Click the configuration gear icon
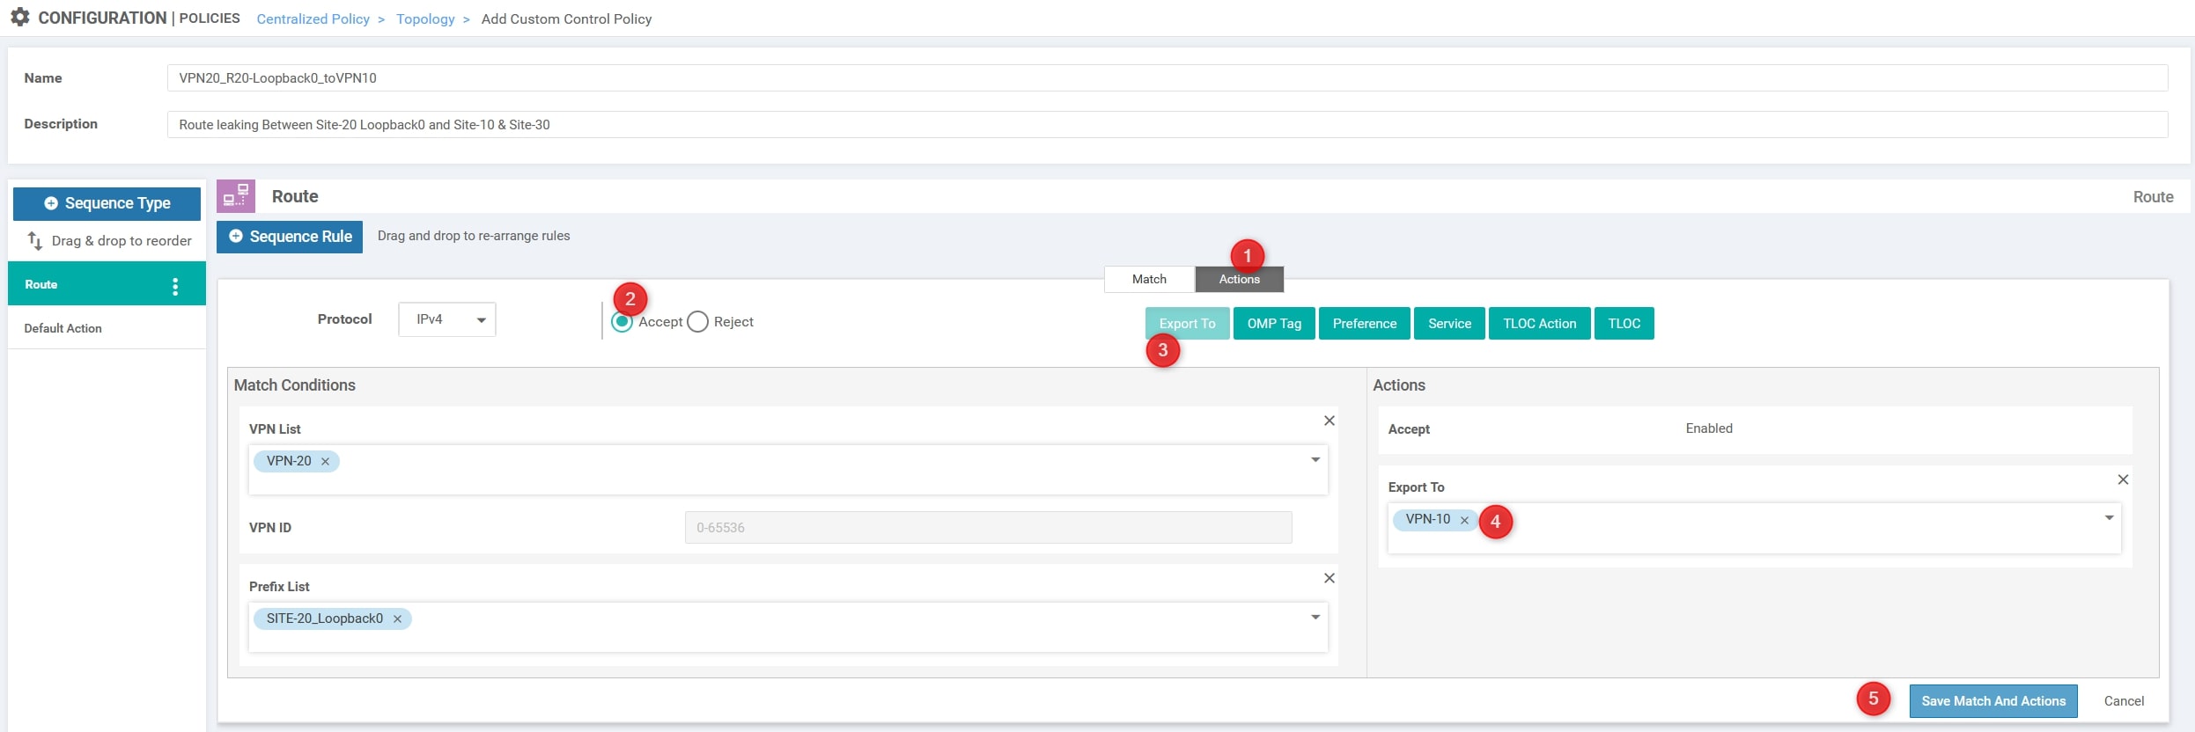Image resolution: width=2195 pixels, height=732 pixels. coord(19,18)
